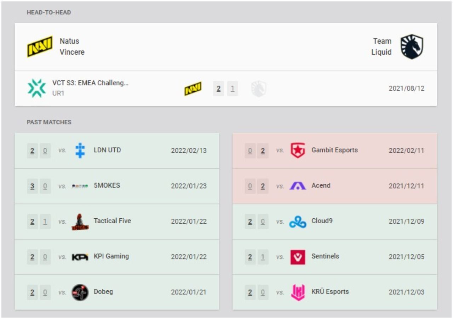
Task: Open the match against KRÜ Esports
Action: [x=335, y=292]
